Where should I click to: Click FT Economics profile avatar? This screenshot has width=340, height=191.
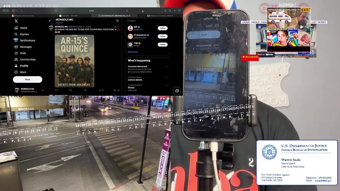coord(130,36)
